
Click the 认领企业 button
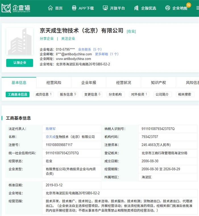tap(20, 63)
